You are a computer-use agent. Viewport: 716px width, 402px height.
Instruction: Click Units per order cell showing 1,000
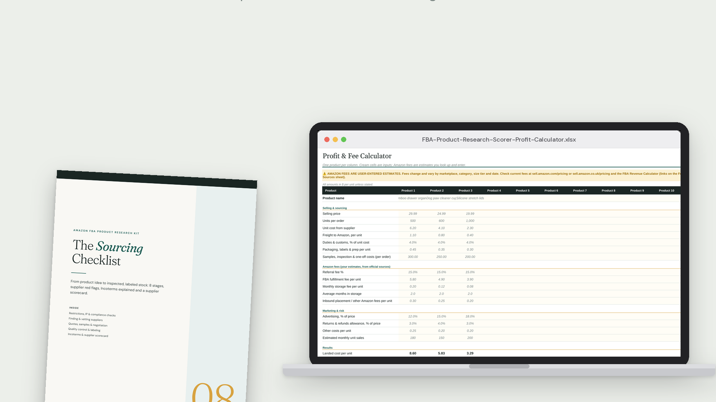coord(470,221)
